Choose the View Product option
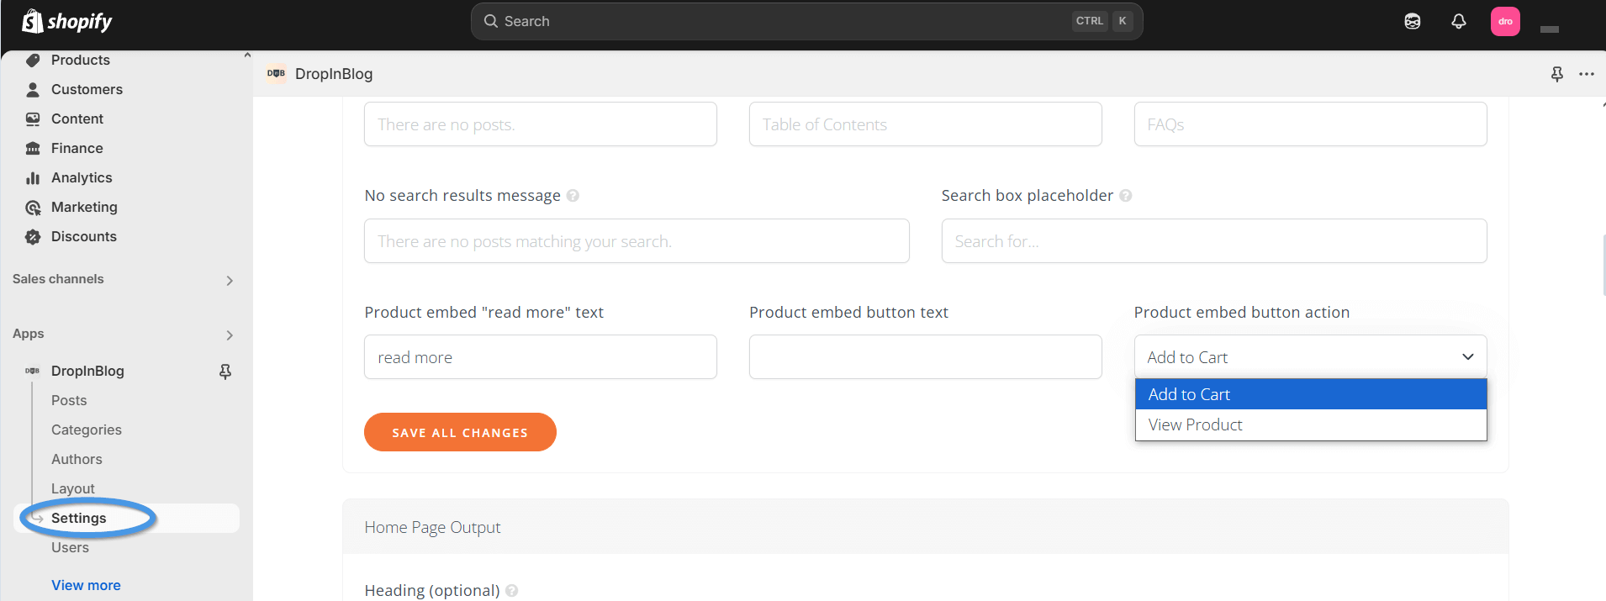Viewport: 1606px width, 601px height. click(x=1311, y=424)
